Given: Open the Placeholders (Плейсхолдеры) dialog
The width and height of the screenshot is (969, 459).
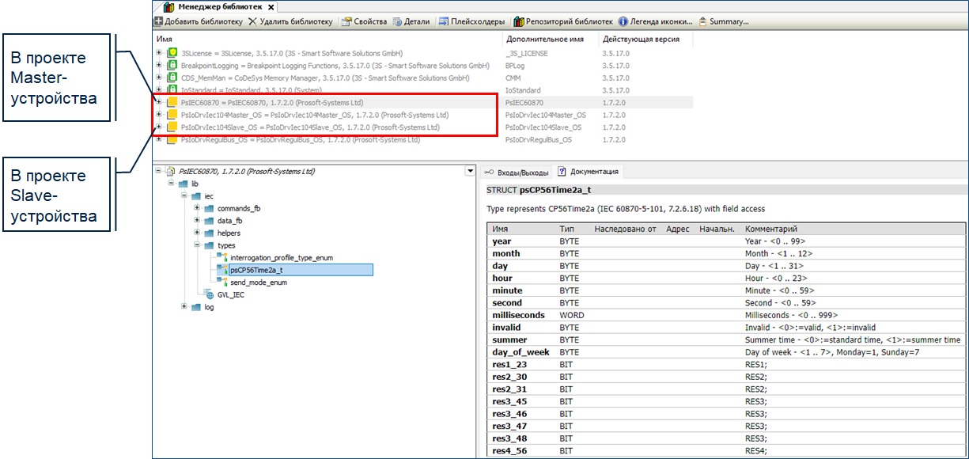Looking at the screenshot, I should pos(472,22).
